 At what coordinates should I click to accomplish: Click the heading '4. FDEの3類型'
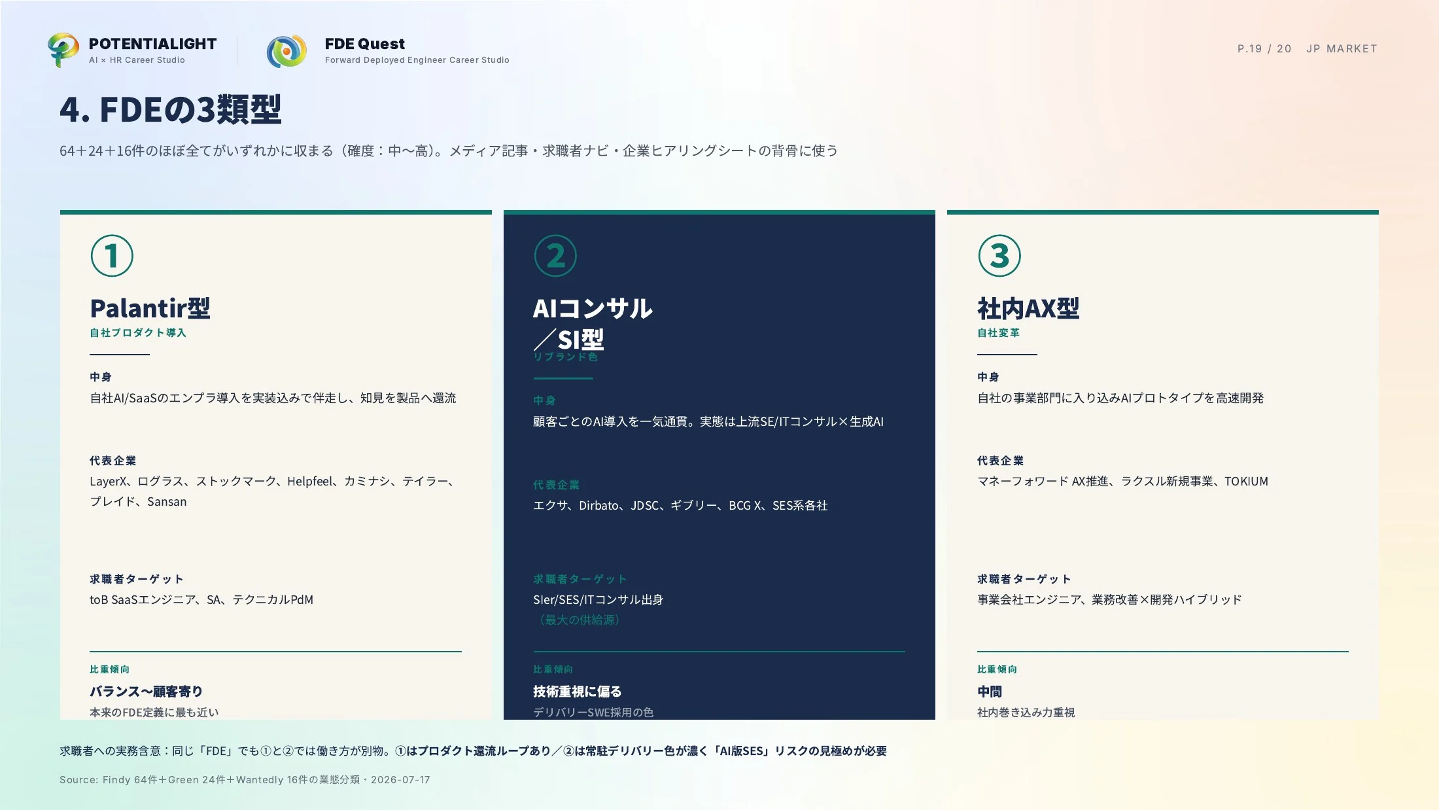[171, 109]
